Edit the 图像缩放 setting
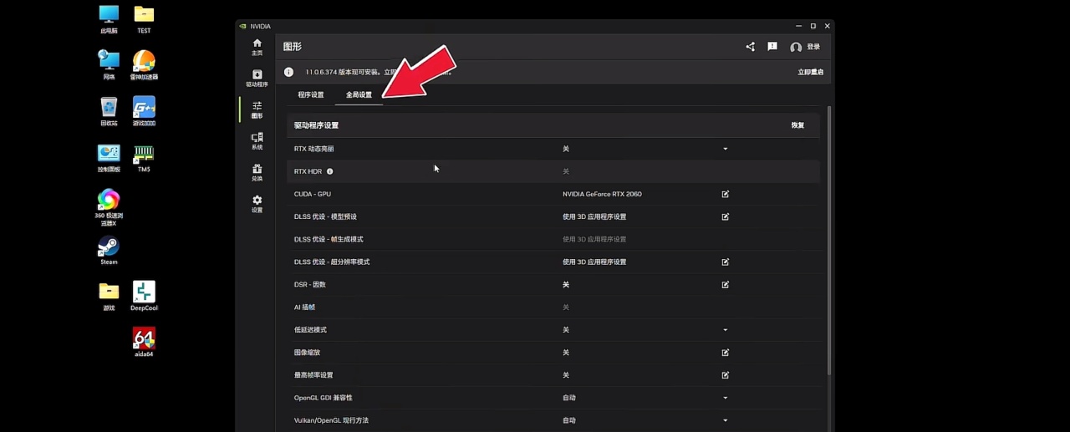 pyautogui.click(x=725, y=352)
